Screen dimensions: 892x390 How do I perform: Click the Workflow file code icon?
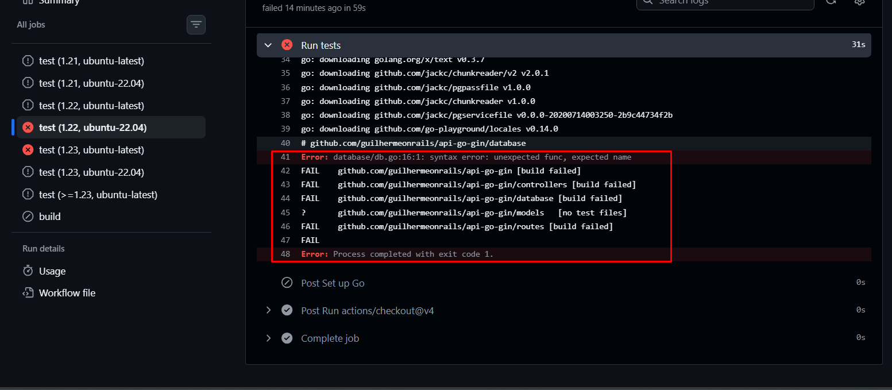coord(28,293)
